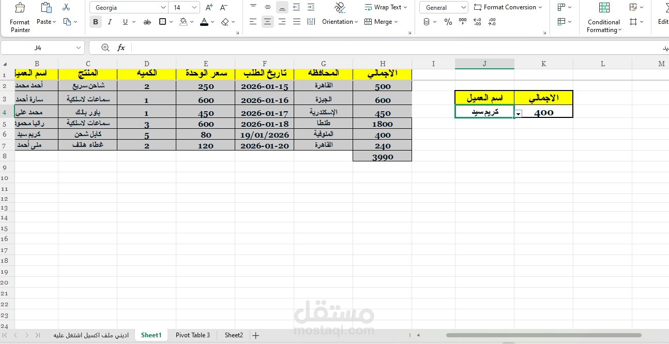
Task: Apply the black font color
Action: click(204, 22)
